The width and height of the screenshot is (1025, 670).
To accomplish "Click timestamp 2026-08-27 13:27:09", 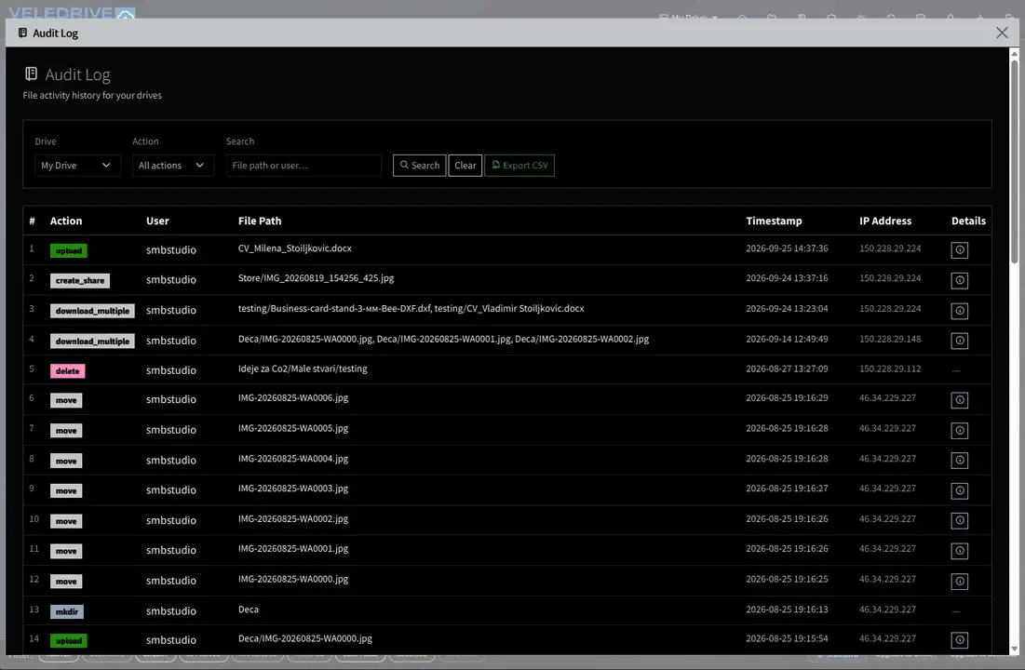I will pyautogui.click(x=787, y=368).
